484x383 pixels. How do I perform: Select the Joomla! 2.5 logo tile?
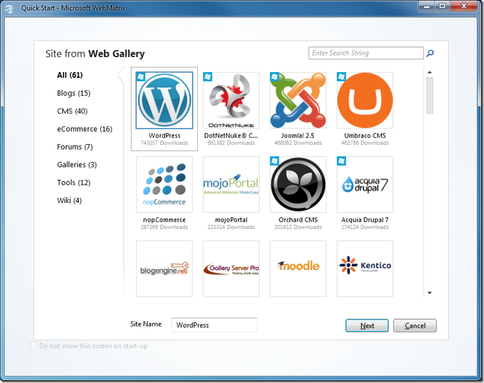[x=298, y=100]
